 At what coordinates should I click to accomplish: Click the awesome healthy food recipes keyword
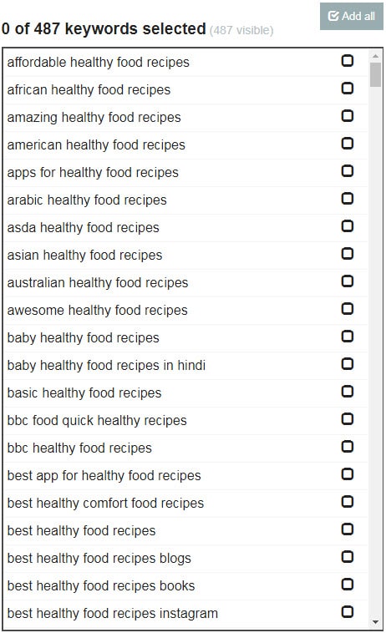pyautogui.click(x=97, y=310)
